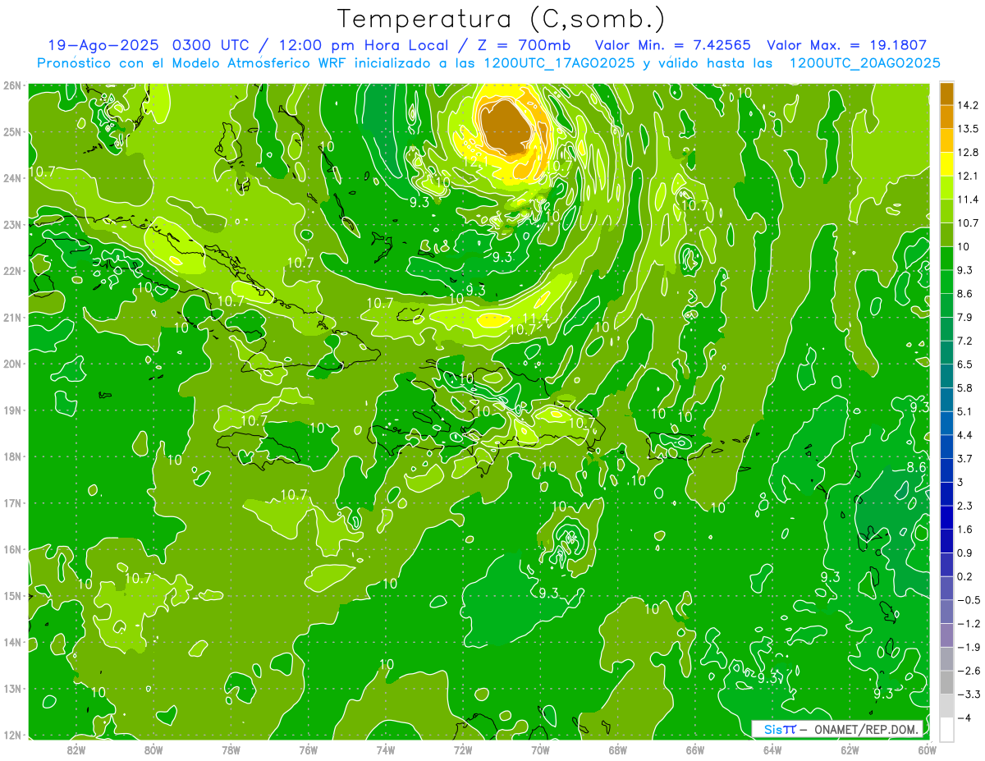Click the 1200UTC_20AGO2025 validity time text

point(864,63)
